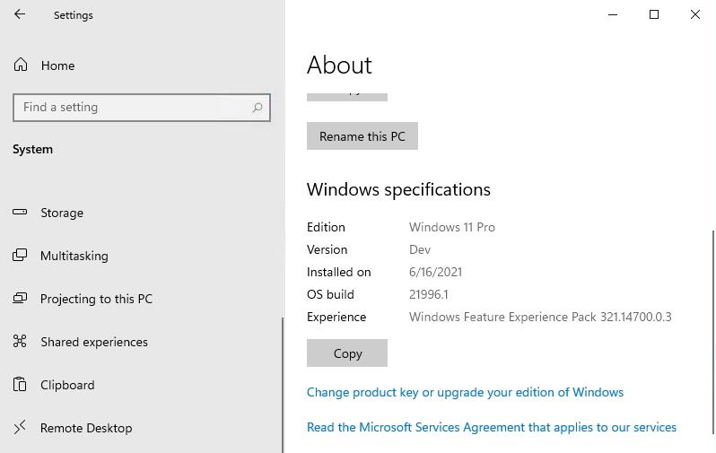The height and width of the screenshot is (453, 716).
Task: Open Change product key or upgrade link
Action: 465,392
